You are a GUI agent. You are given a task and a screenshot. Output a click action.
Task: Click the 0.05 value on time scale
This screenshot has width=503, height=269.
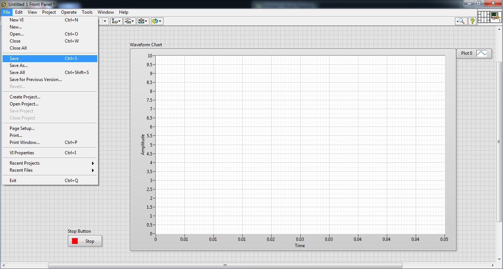coord(444,239)
